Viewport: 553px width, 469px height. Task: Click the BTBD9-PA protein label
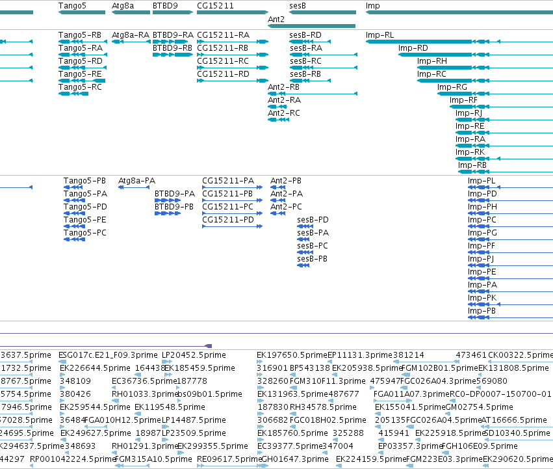tap(175, 194)
